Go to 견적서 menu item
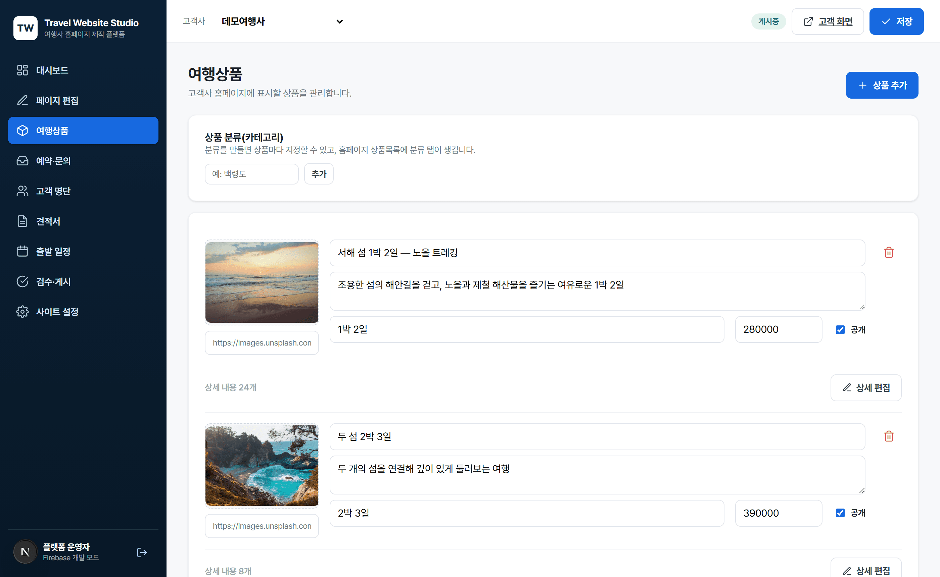The image size is (940, 577). (83, 221)
